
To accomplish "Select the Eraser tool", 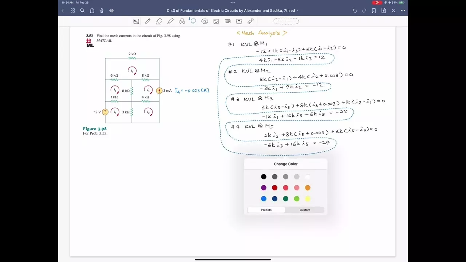I will click(159, 21).
